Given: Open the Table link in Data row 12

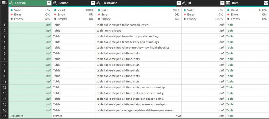Looking at the screenshot, I should (230, 87).
